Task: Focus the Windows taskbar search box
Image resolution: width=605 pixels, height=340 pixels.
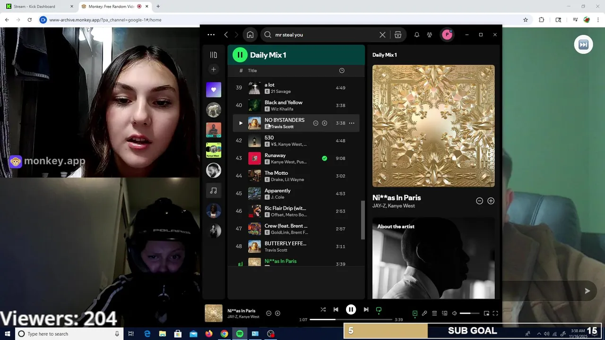Action: tap(69, 334)
